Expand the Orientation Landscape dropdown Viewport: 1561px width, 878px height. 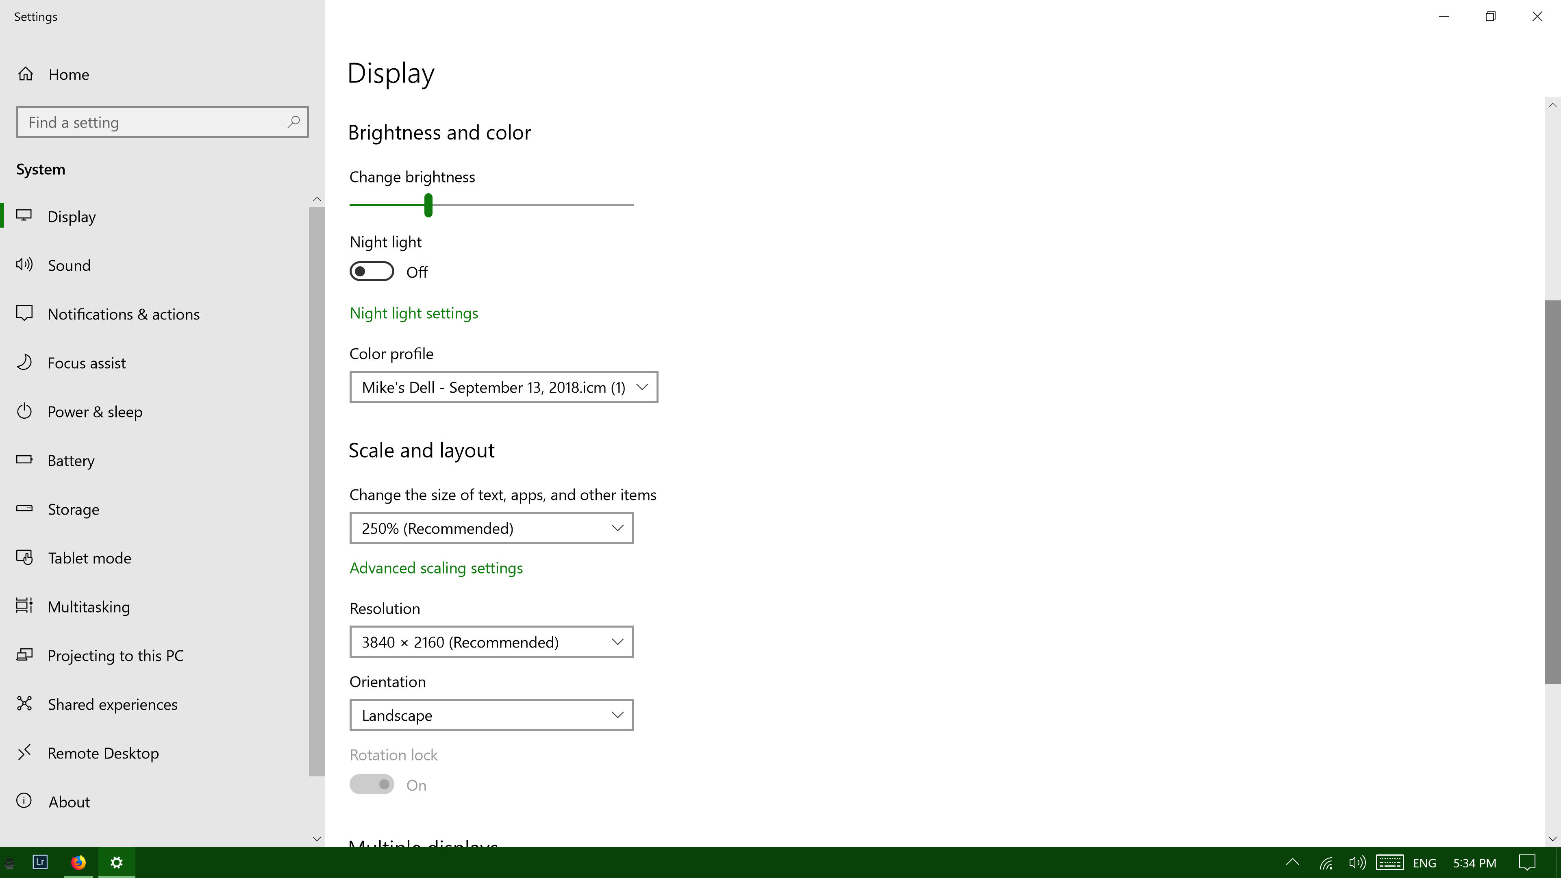491,715
